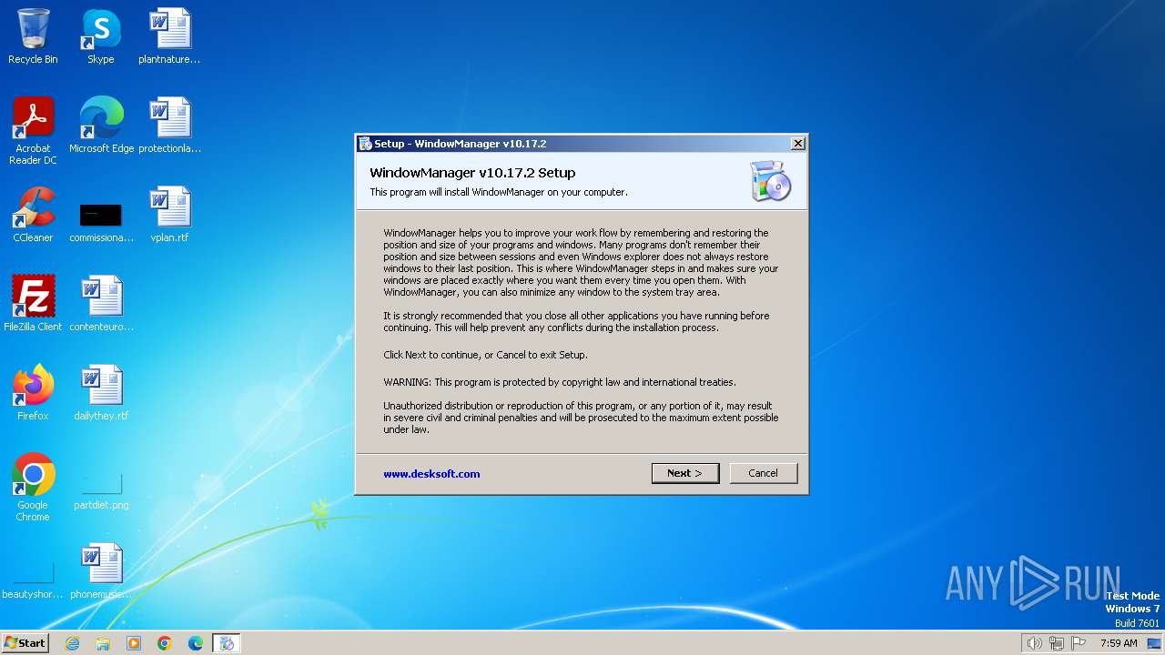
Task: Open Edge from the taskbar
Action: click(x=196, y=643)
